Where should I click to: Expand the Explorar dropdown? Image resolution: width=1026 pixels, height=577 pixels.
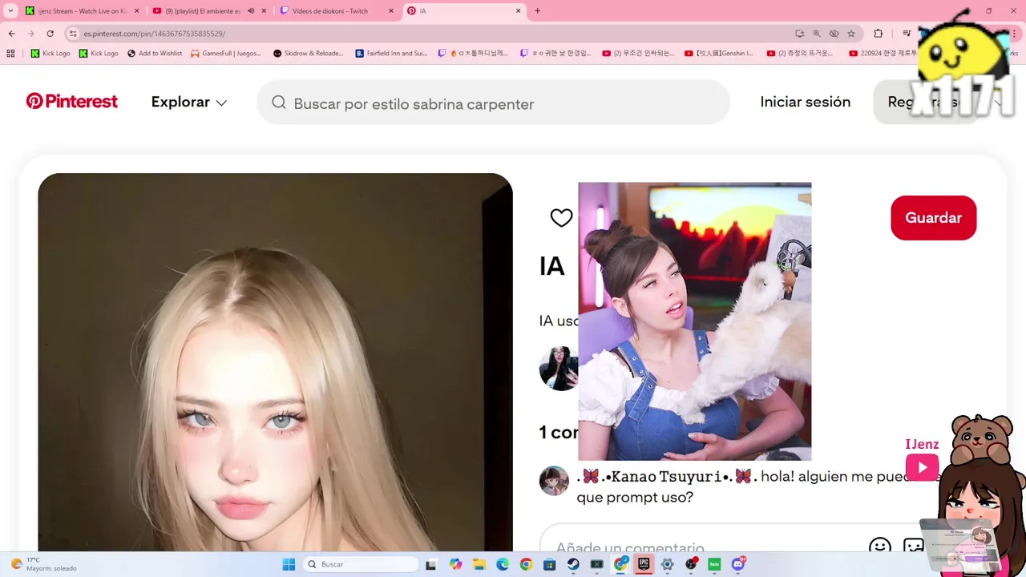189,103
